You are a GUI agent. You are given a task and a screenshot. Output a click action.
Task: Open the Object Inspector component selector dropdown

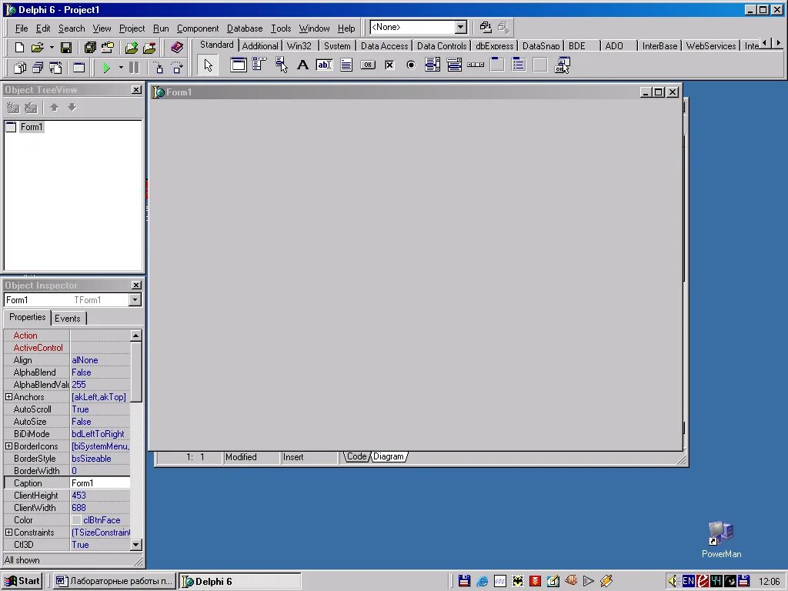135,300
